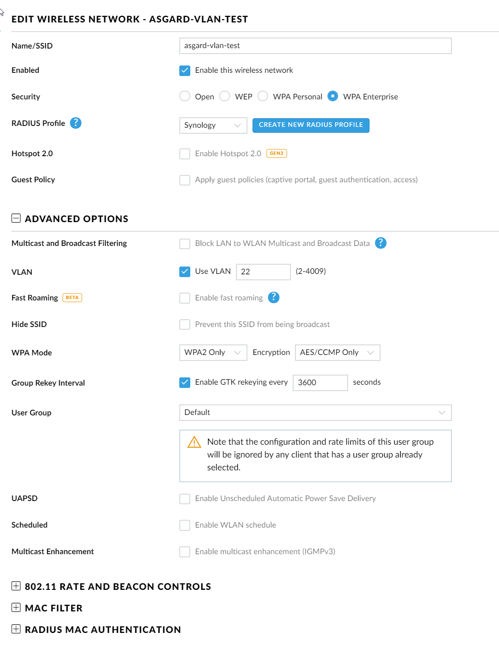Viewport: 499px width, 654px height.
Task: Open the Synology RADIUS profile dropdown
Action: pyautogui.click(x=213, y=125)
